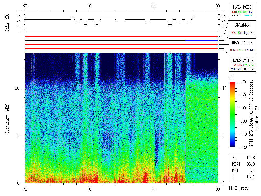Click the green Bx antenna label

tap(240, 33)
